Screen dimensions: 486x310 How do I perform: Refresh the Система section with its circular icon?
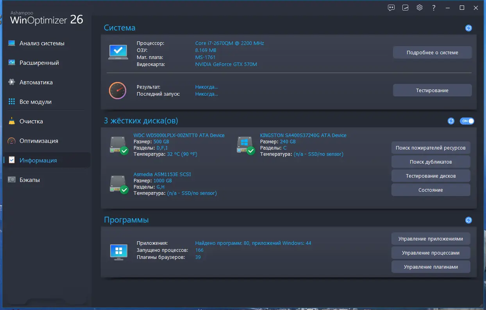(x=468, y=28)
